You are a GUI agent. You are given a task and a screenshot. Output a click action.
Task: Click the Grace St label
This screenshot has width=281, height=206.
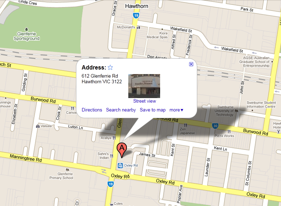coord(114,8)
